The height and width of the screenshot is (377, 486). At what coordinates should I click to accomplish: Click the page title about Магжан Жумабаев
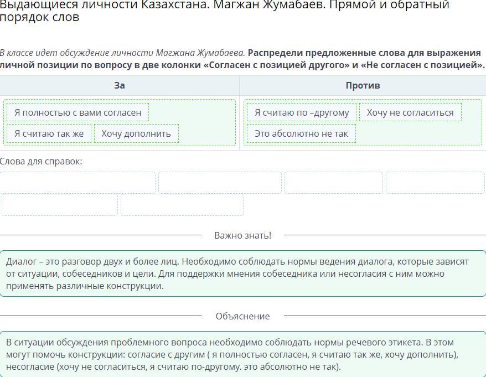[x=224, y=11]
